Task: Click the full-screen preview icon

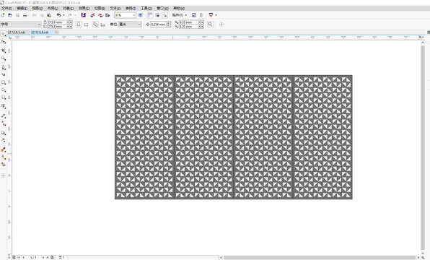Action: (x=141, y=15)
